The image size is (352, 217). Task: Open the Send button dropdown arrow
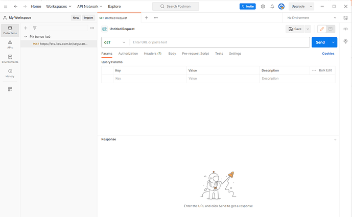click(333, 42)
